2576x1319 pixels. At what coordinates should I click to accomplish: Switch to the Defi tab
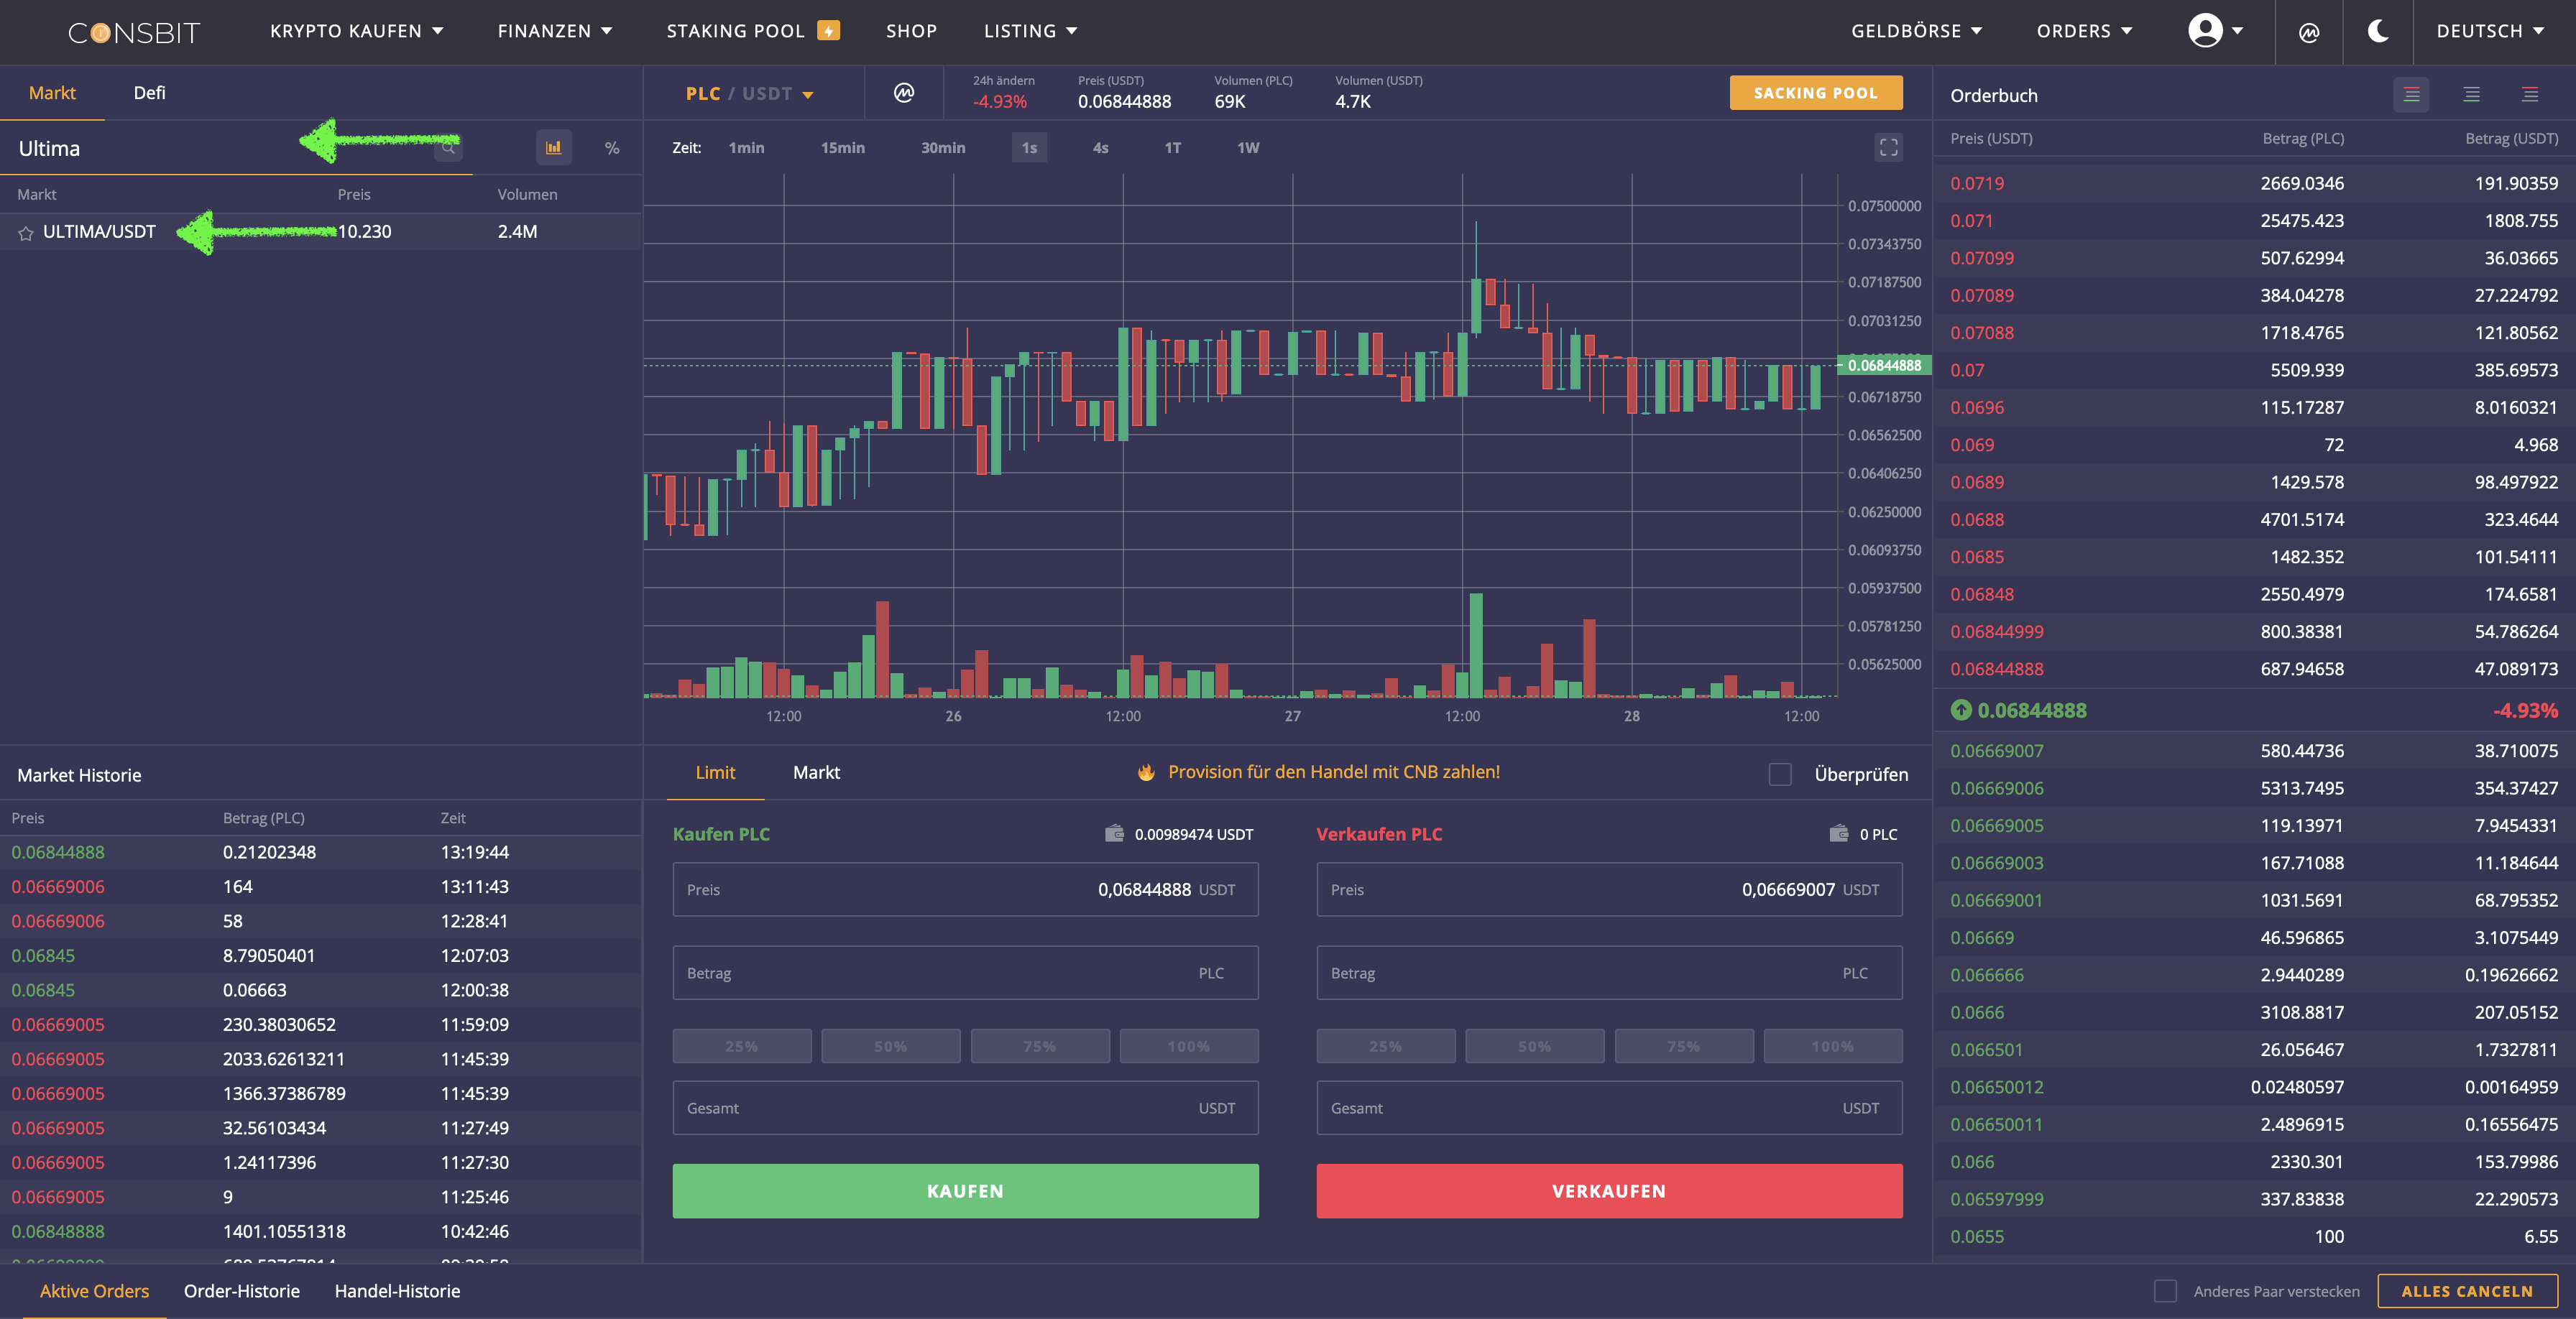coord(149,93)
